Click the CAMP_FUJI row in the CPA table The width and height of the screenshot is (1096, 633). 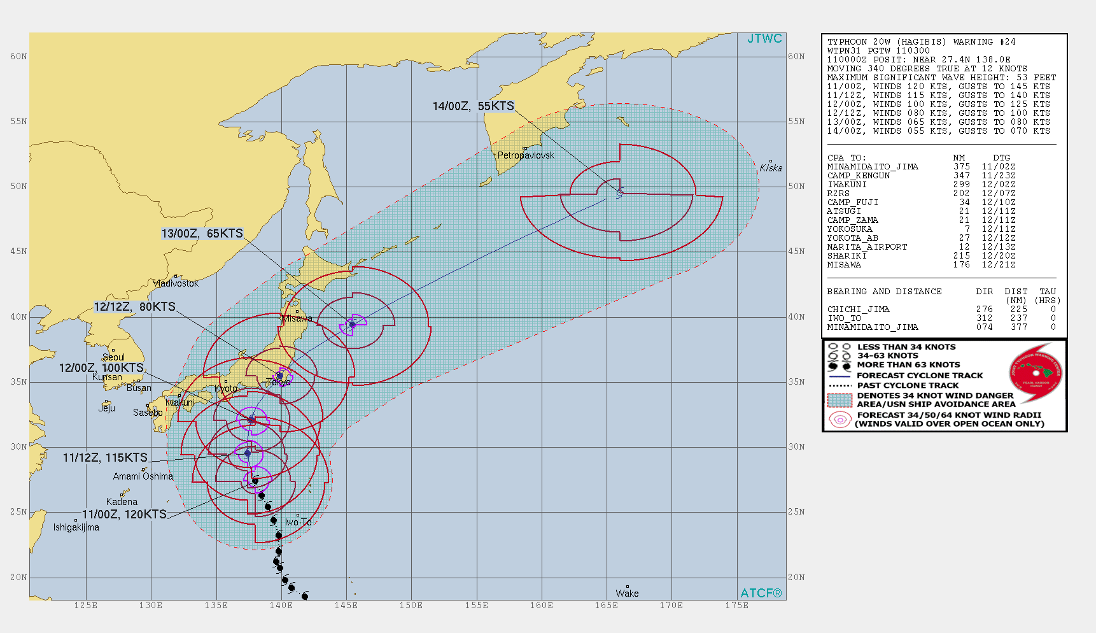(921, 203)
